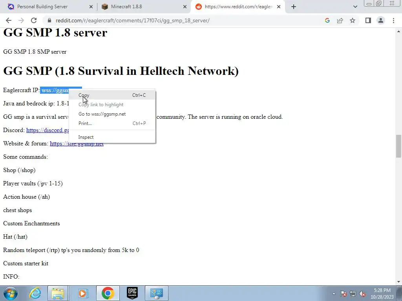Select the active reddit.com tab

(238, 7)
